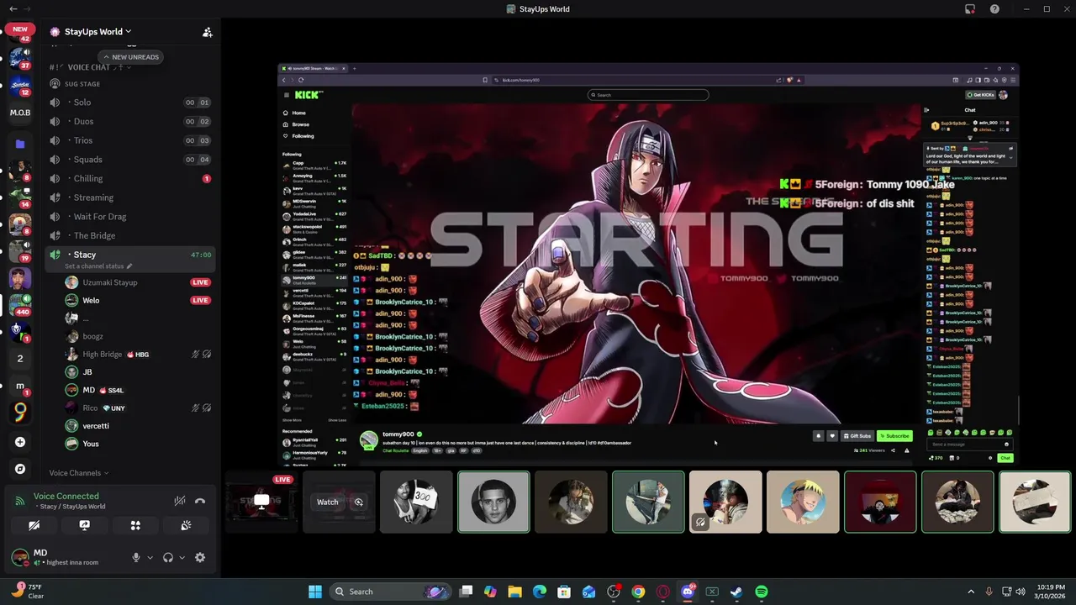Open the StayUps World server dropdown

(98, 32)
